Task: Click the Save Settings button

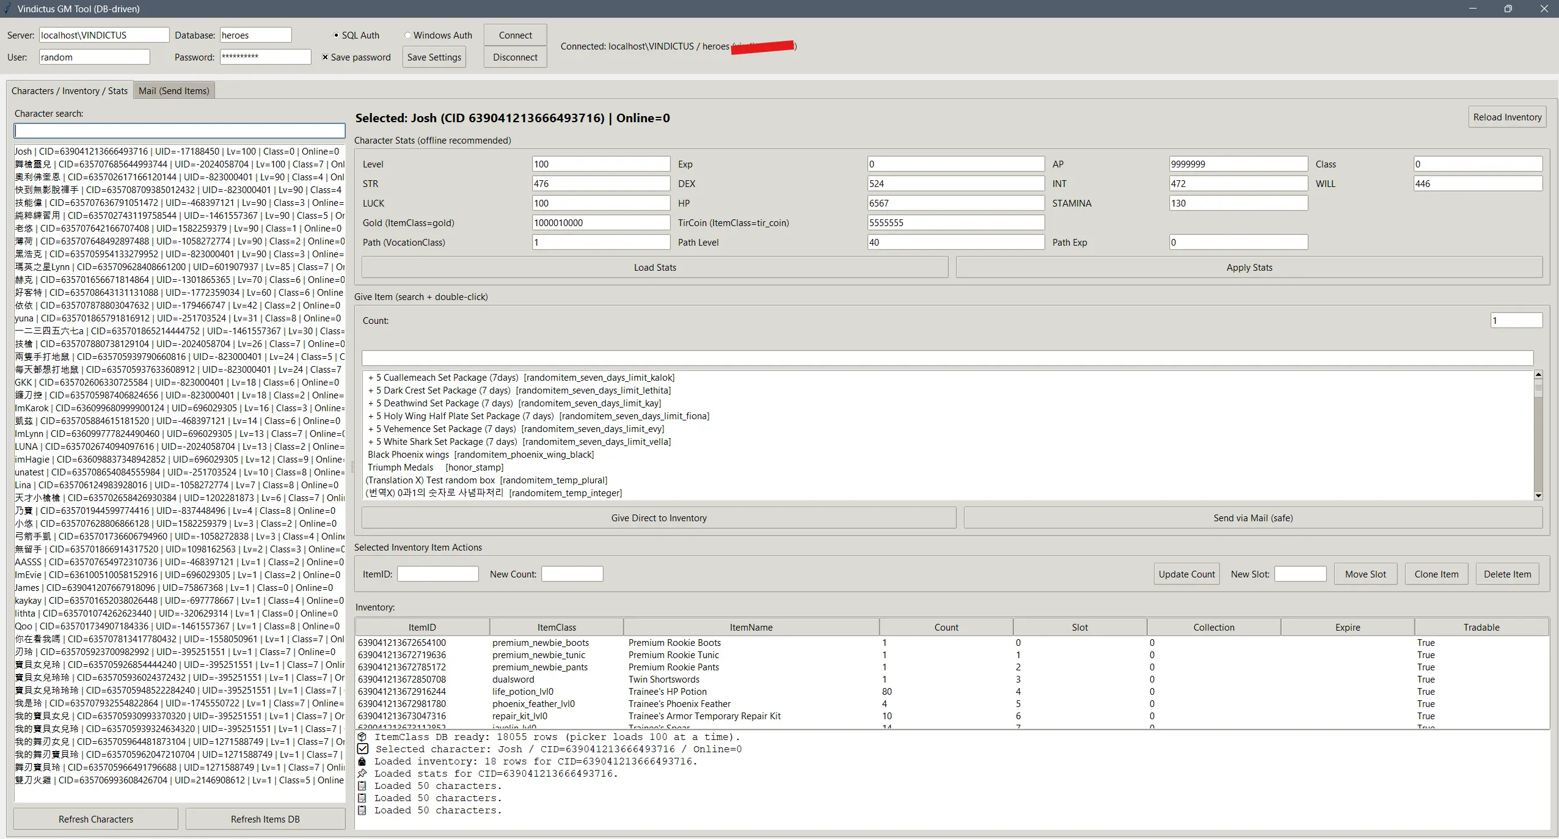Action: coord(434,57)
